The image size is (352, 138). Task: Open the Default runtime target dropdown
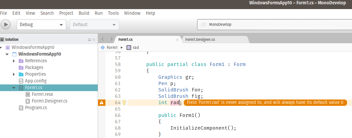[94, 24]
